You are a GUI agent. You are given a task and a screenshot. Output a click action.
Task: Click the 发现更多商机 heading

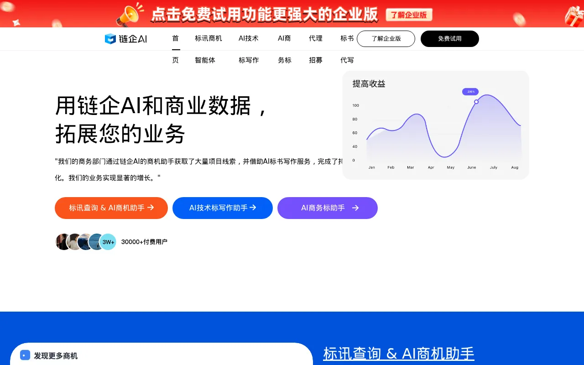tap(56, 356)
